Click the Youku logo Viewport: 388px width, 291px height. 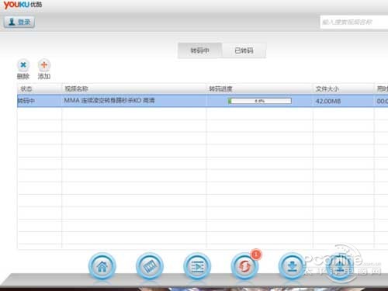click(x=23, y=5)
